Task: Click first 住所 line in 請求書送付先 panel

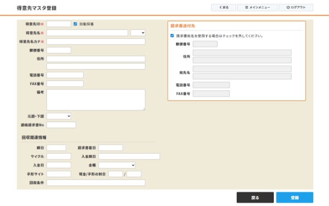Action: [242, 53]
